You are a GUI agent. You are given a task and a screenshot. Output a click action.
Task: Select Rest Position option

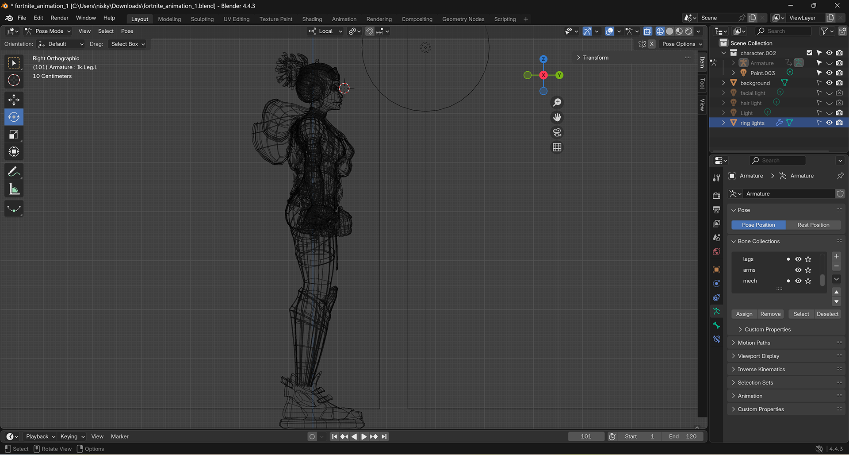pos(813,225)
